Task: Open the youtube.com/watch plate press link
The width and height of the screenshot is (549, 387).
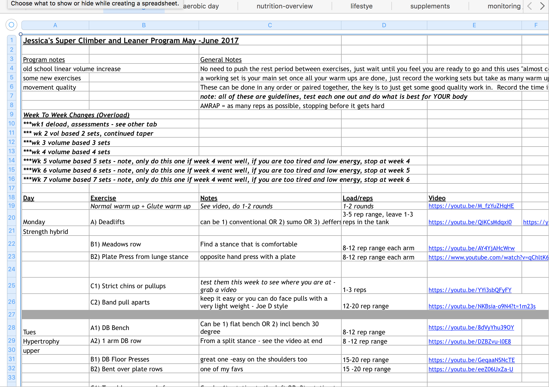Action: click(x=488, y=258)
